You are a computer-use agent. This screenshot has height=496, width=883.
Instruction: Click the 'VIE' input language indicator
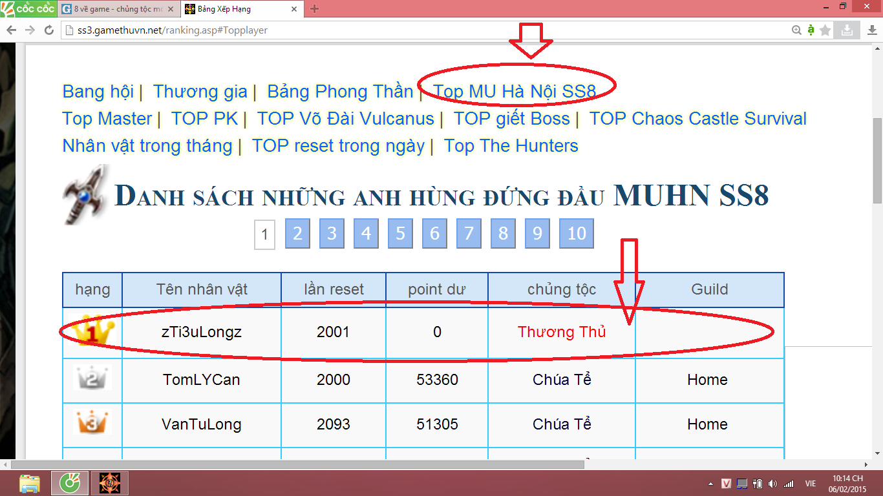coord(811,484)
